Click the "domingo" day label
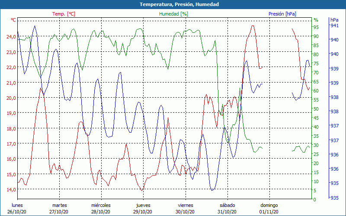Viewport: 346px width, 216px height. click(269, 206)
